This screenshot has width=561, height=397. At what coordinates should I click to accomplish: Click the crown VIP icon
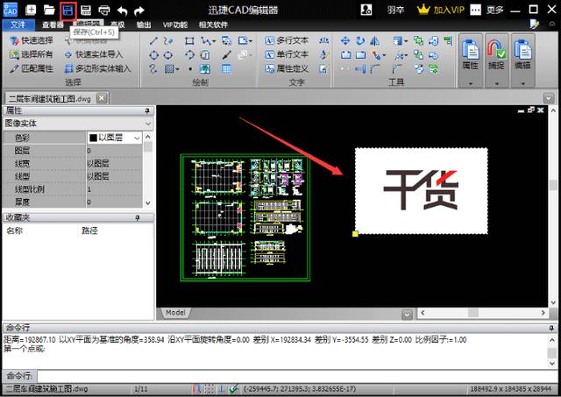[423, 10]
